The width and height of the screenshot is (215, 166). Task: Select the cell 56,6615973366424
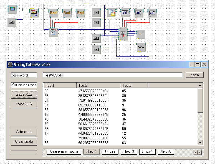(93, 124)
